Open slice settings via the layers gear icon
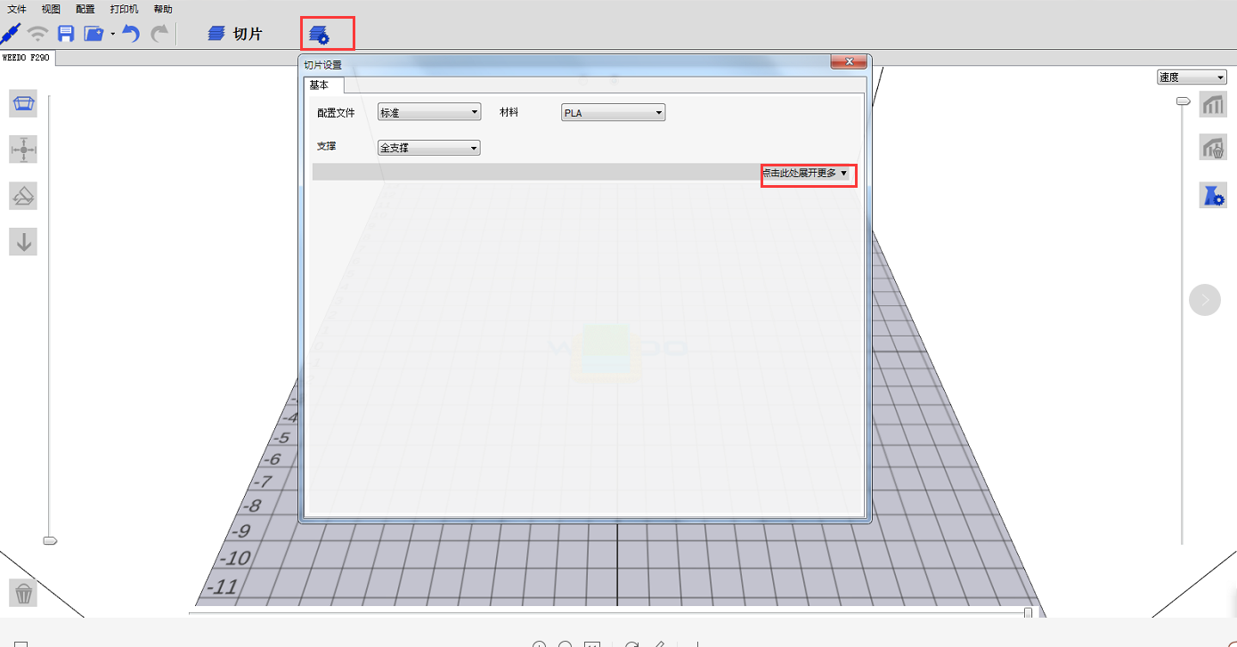Image resolution: width=1237 pixels, height=647 pixels. [319, 35]
